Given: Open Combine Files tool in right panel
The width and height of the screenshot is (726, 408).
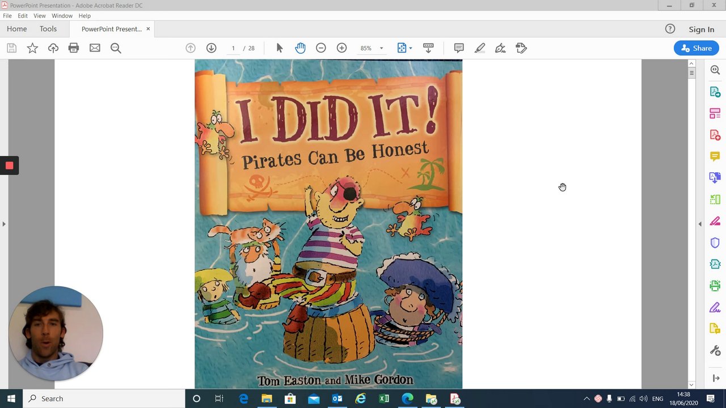Looking at the screenshot, I should coord(715,178).
